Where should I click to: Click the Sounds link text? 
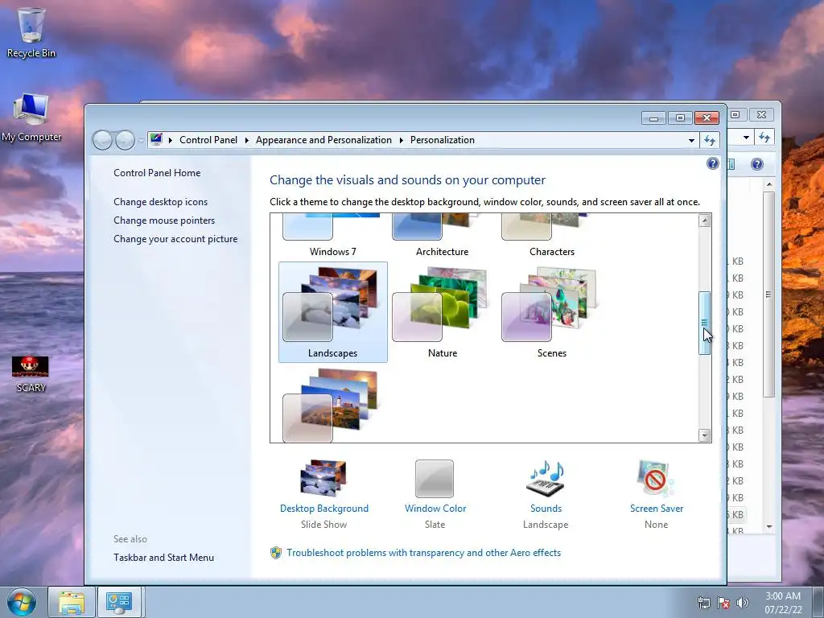(546, 509)
